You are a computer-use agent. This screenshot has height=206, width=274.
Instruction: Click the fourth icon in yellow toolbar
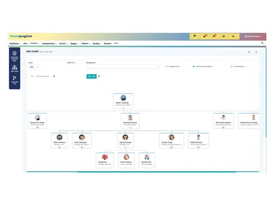point(224,36)
